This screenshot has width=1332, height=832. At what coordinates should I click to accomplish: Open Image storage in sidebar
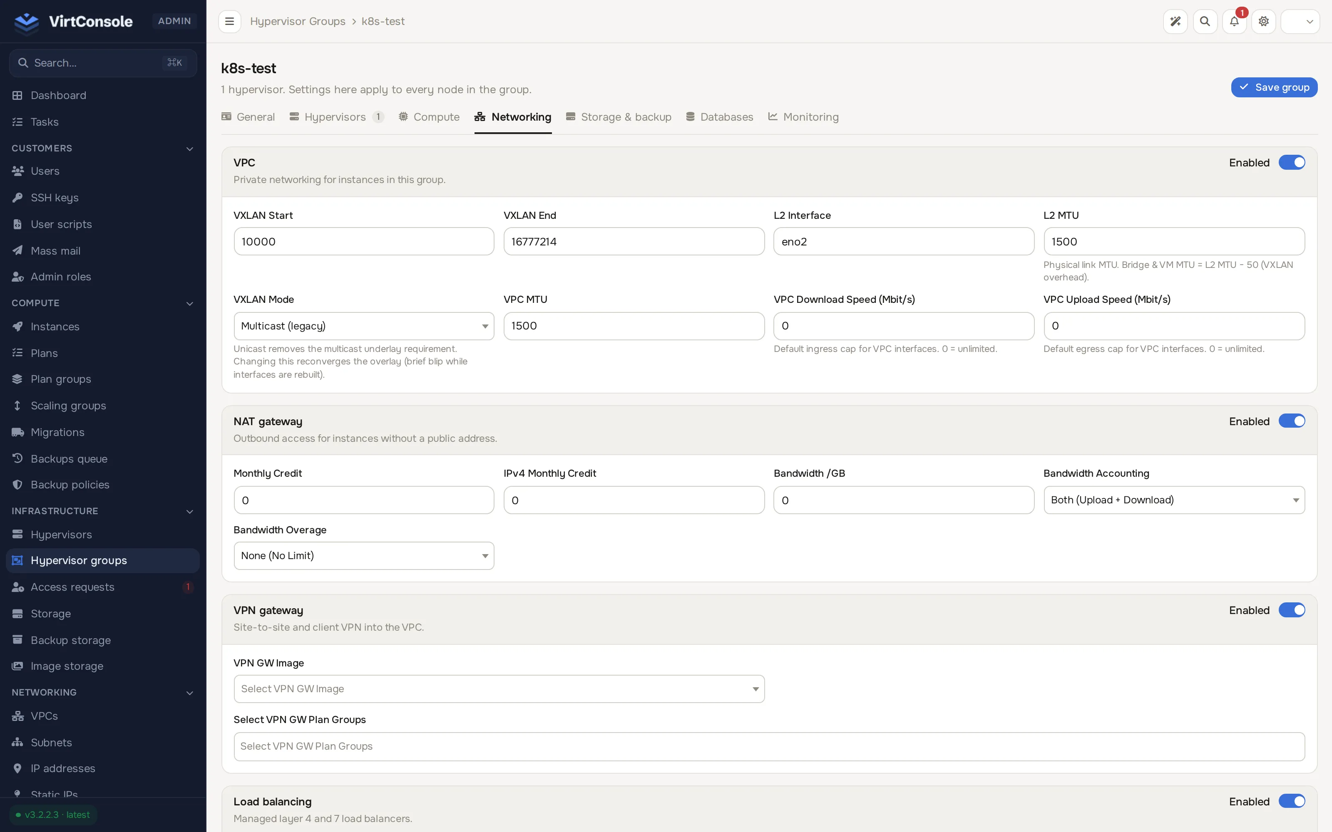pyautogui.click(x=103, y=666)
